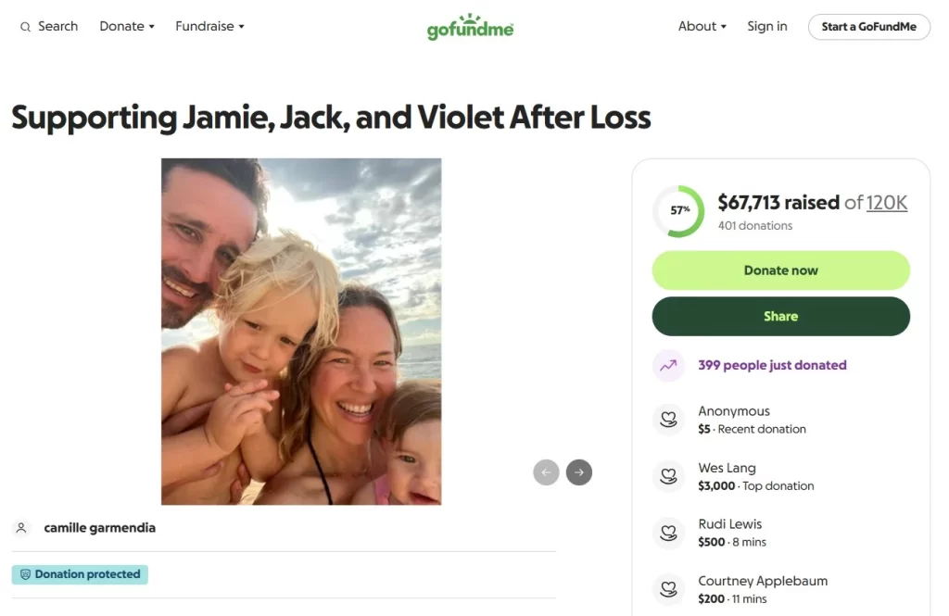Click the heart-hand icon beside Wes Lang
The height and width of the screenshot is (616, 949).
click(668, 476)
